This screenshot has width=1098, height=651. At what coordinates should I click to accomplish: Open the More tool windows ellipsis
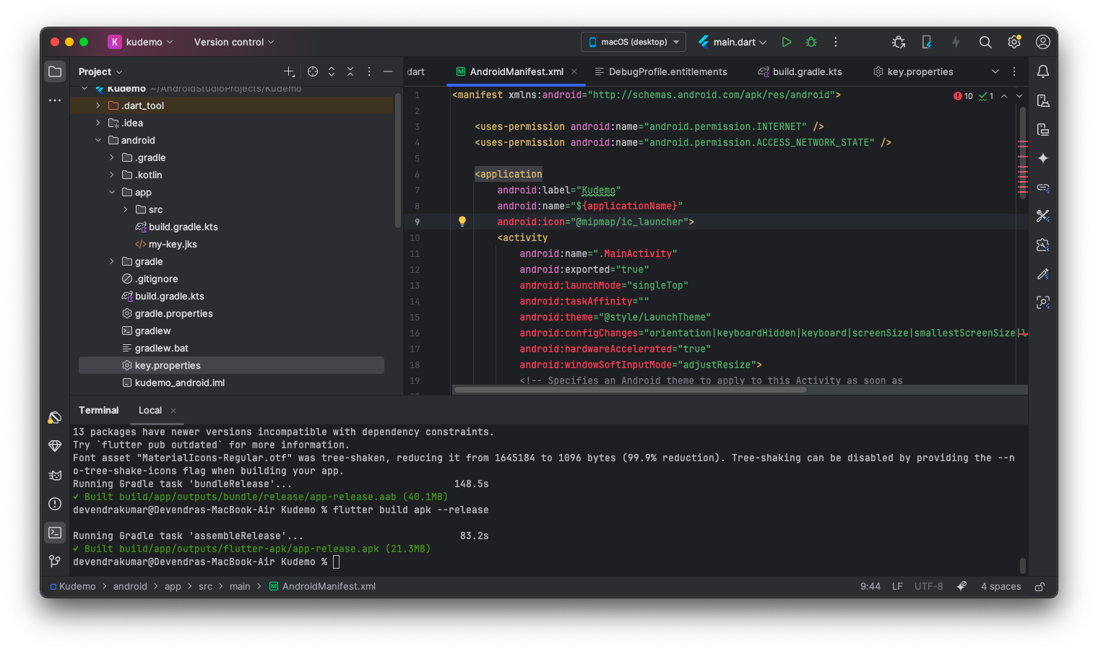(55, 100)
